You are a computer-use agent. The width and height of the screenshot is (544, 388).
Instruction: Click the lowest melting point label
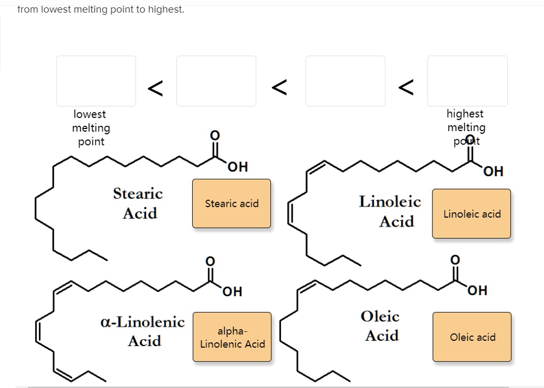point(91,127)
